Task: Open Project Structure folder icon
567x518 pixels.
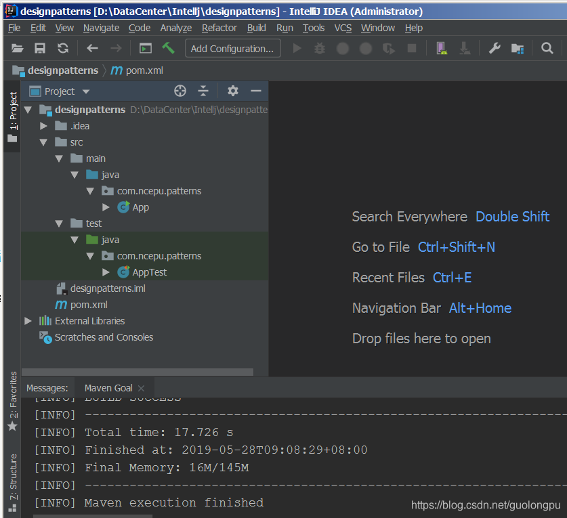Action: 518,48
